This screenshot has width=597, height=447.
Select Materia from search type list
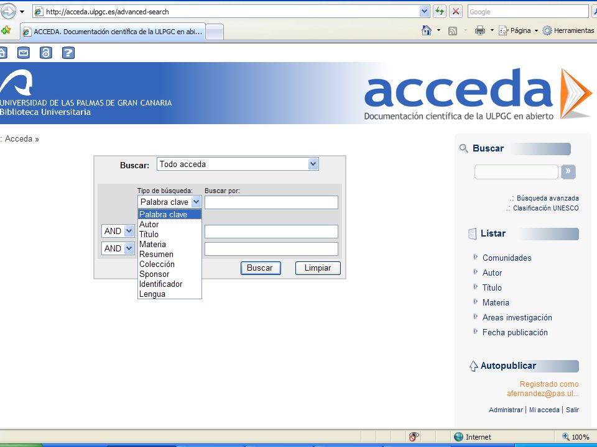point(169,244)
